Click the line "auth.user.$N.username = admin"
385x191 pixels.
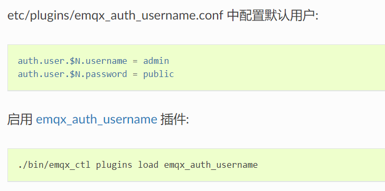pyautogui.click(x=93, y=61)
